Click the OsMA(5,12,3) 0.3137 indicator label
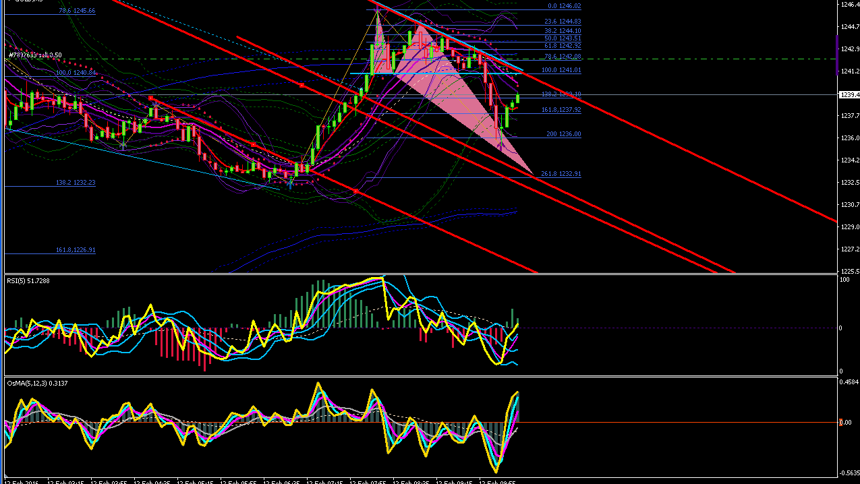 38,383
